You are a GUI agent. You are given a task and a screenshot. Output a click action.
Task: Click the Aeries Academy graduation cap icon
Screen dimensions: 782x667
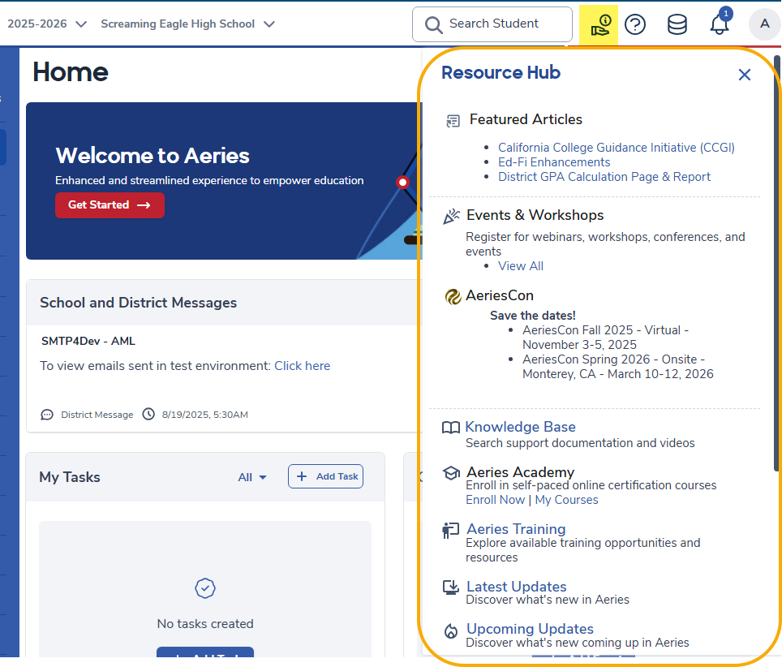[451, 473]
